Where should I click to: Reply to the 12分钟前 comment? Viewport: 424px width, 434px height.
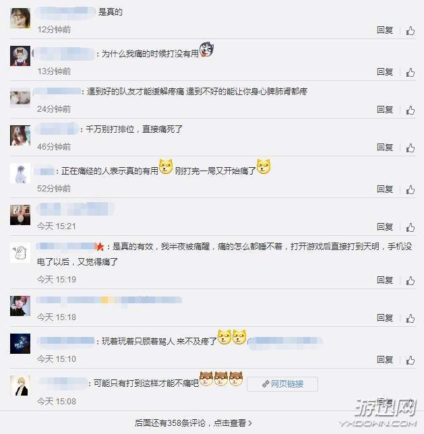click(x=385, y=30)
